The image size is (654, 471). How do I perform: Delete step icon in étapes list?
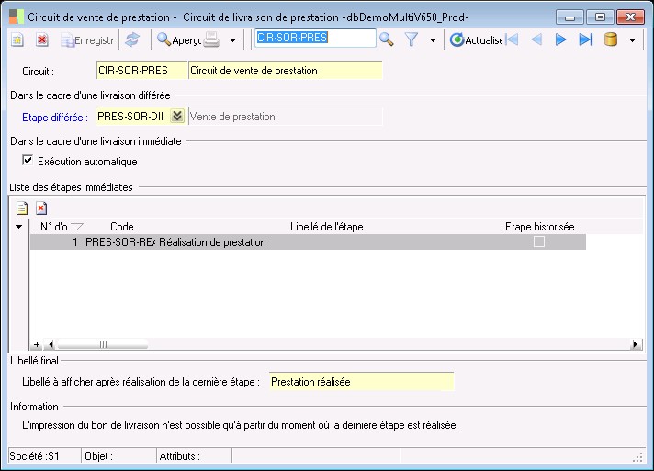(41, 207)
